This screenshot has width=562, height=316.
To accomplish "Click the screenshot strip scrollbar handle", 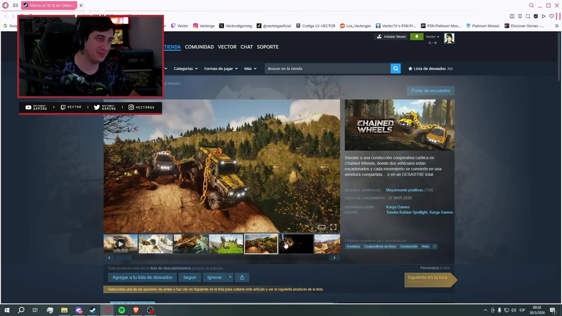I will (124, 258).
